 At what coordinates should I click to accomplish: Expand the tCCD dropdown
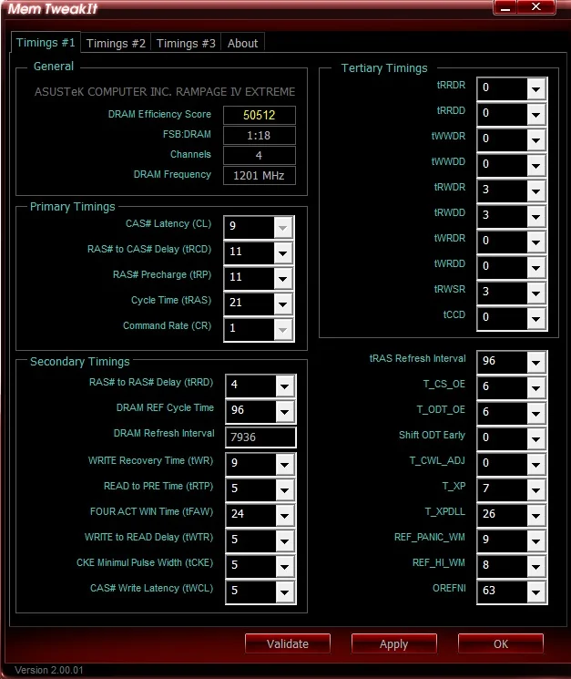(x=536, y=319)
